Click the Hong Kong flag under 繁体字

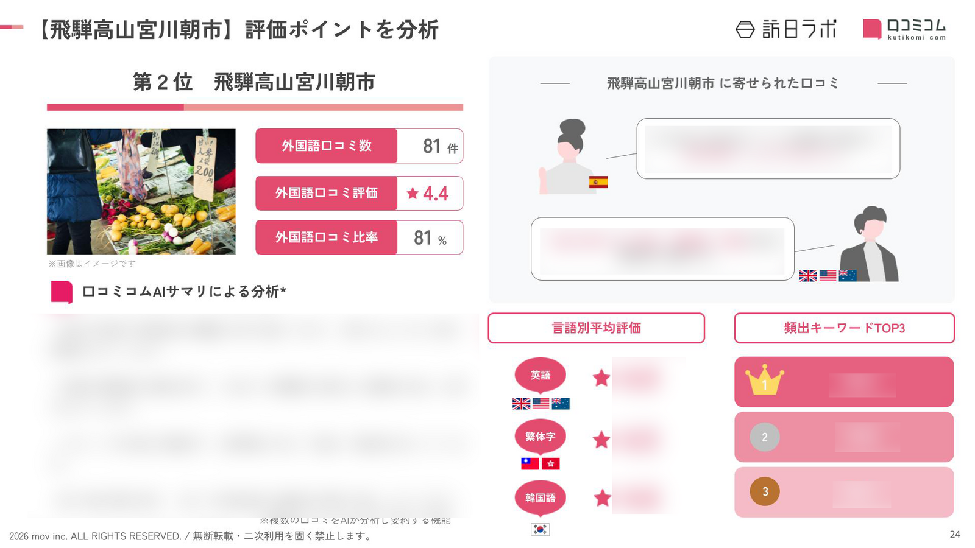(551, 464)
